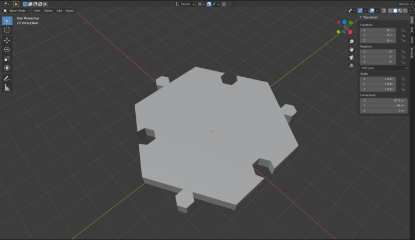This screenshot has height=240, width=415.
Task: Select the Move tool
Action: pos(7,40)
